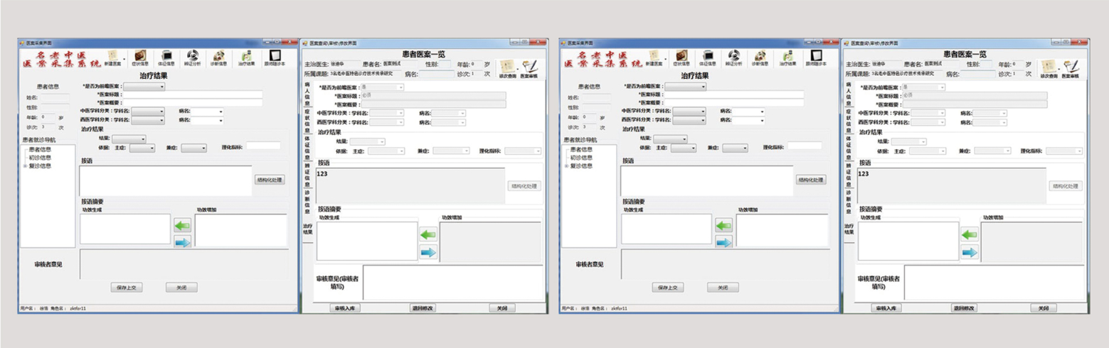Open 主症 dropdown in leftmost window
Screen dimensions: 1109x348
142,148
